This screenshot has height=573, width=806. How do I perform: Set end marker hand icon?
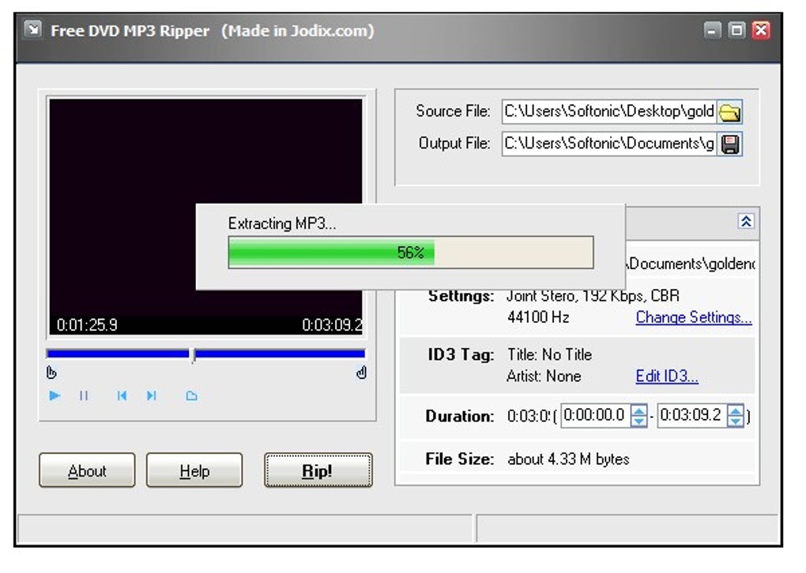tap(362, 373)
